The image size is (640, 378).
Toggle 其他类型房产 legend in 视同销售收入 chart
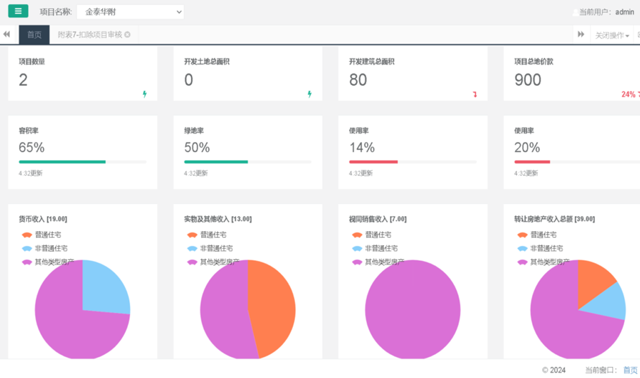click(378, 262)
